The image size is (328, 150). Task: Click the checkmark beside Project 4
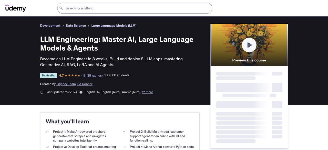tap(124, 147)
